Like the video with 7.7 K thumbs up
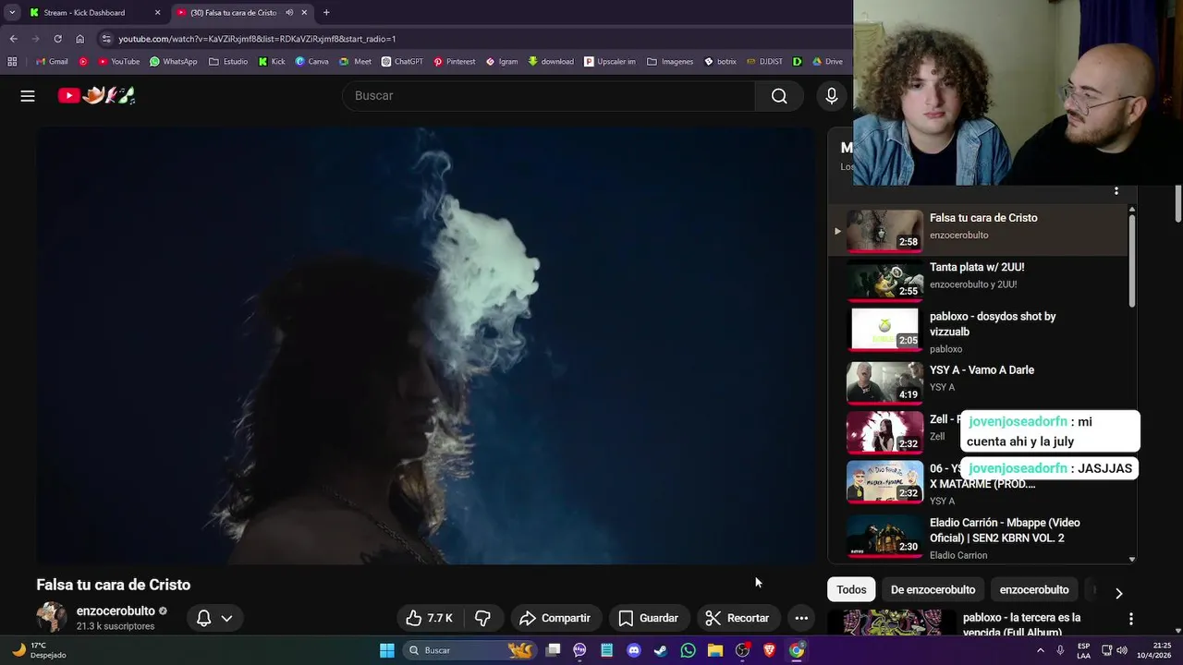 click(429, 618)
